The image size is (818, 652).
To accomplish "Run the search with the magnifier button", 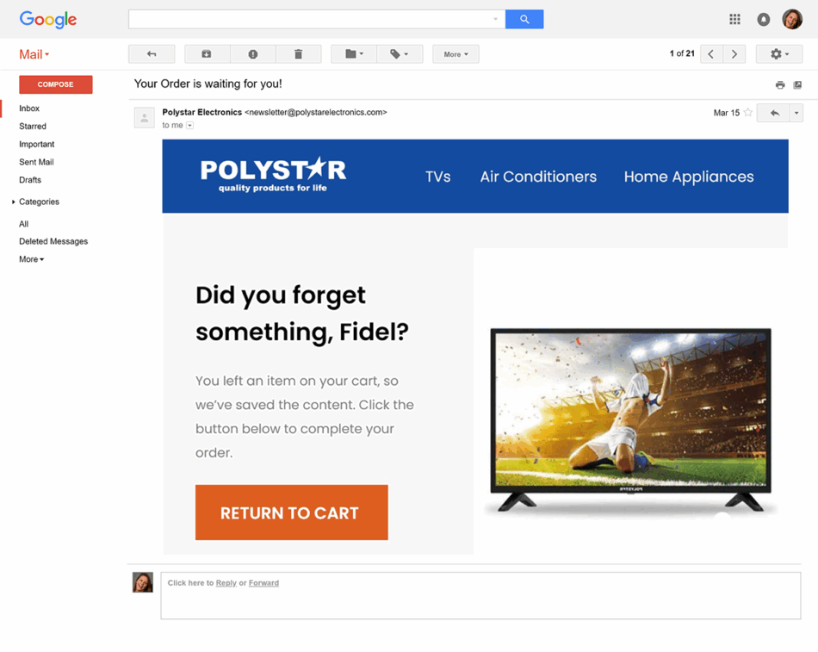I will point(524,18).
